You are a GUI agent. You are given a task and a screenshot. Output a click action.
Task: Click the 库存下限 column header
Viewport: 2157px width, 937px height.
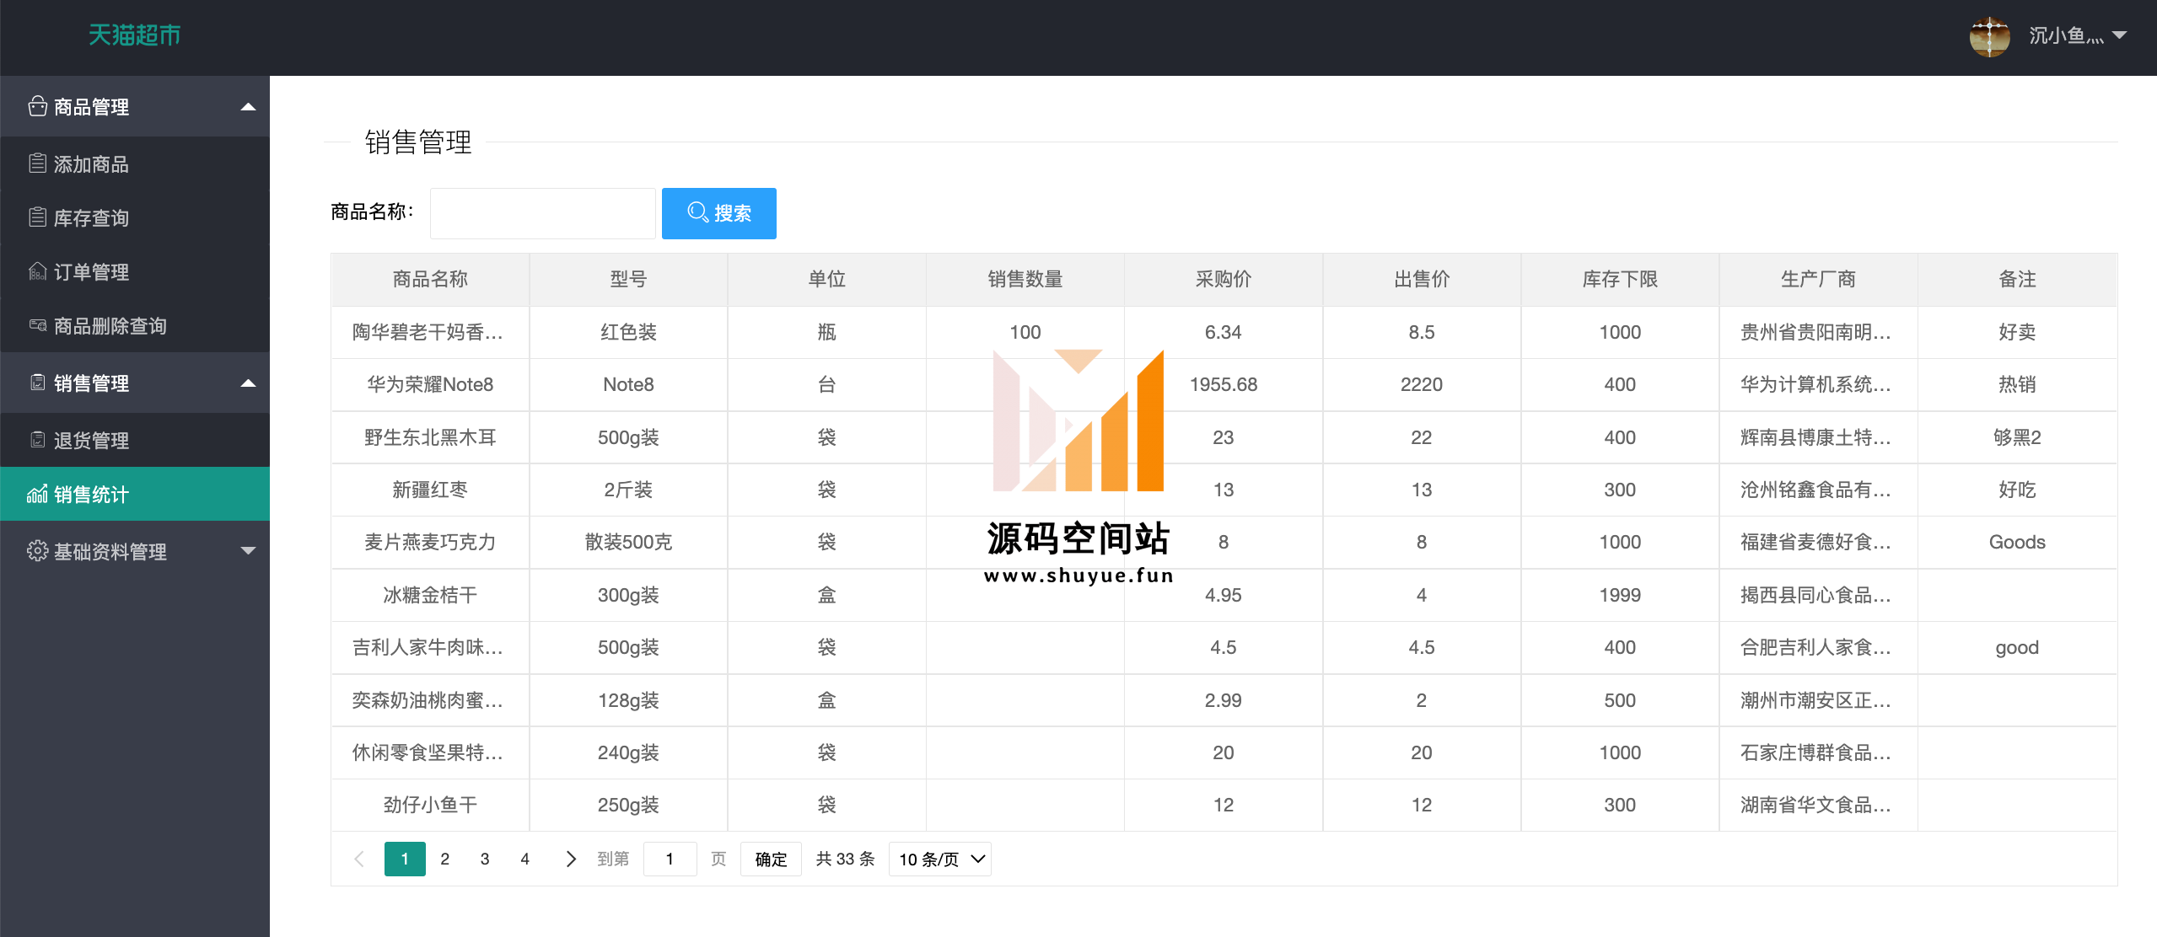pyautogui.click(x=1620, y=279)
